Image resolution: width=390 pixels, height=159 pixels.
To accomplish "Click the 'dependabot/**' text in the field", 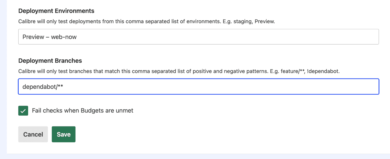I will click(x=43, y=87).
